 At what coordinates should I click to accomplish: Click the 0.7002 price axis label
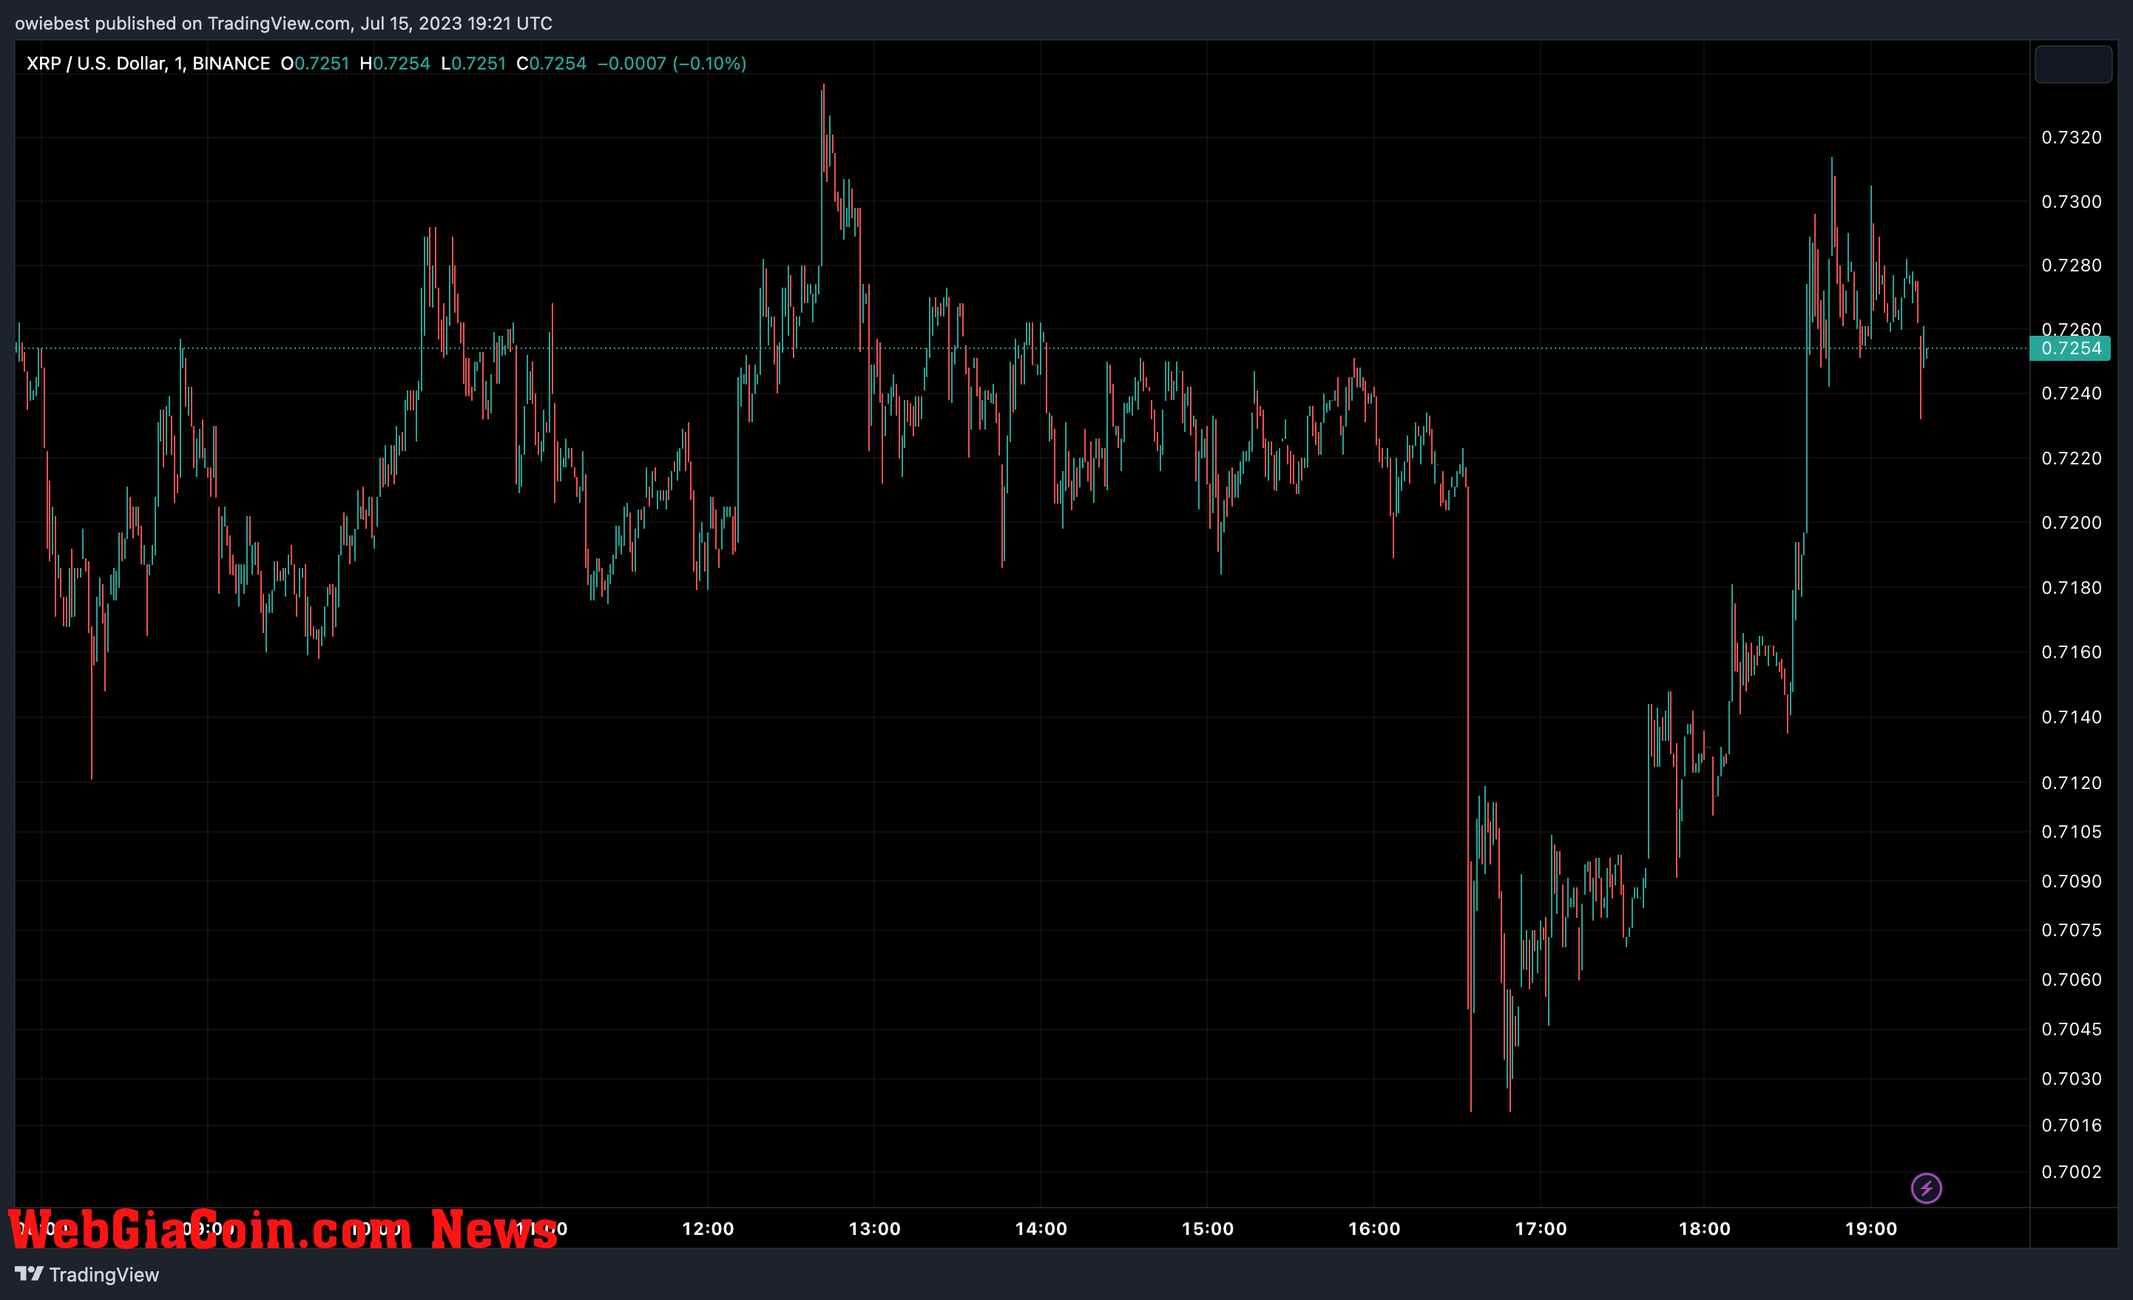(2072, 1172)
